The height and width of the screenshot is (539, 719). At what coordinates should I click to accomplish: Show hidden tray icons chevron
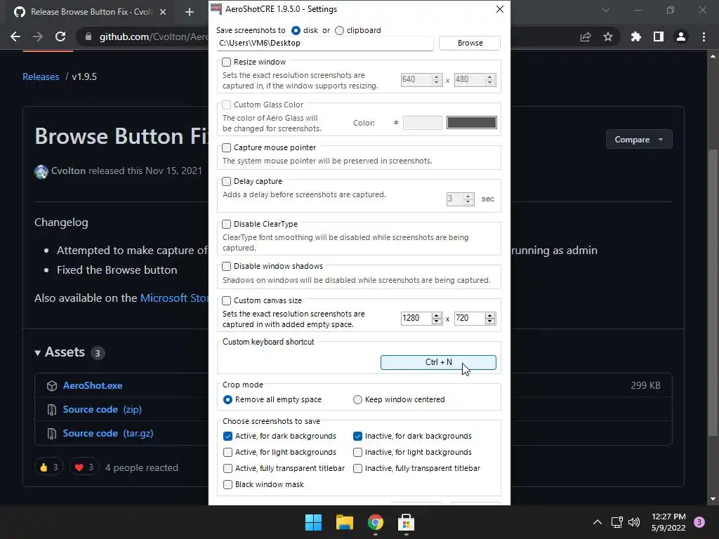(597, 522)
